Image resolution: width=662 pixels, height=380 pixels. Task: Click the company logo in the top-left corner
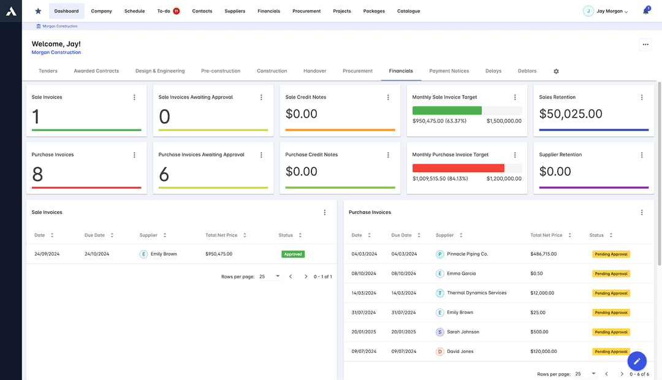click(10, 10)
